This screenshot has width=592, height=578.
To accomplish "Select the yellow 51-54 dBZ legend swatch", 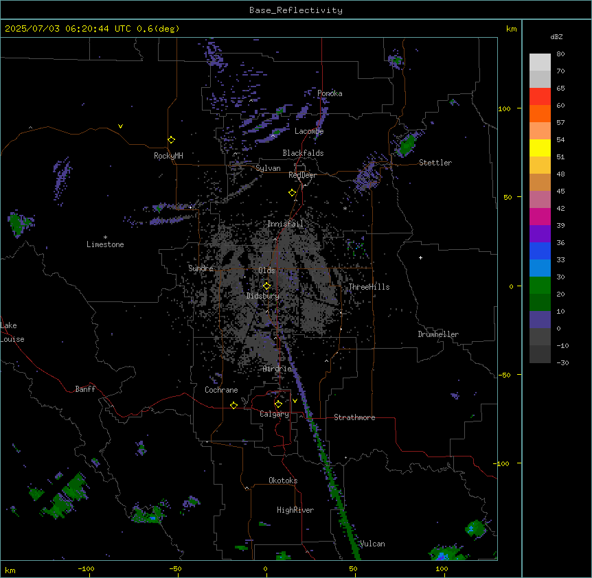I will pos(540,148).
